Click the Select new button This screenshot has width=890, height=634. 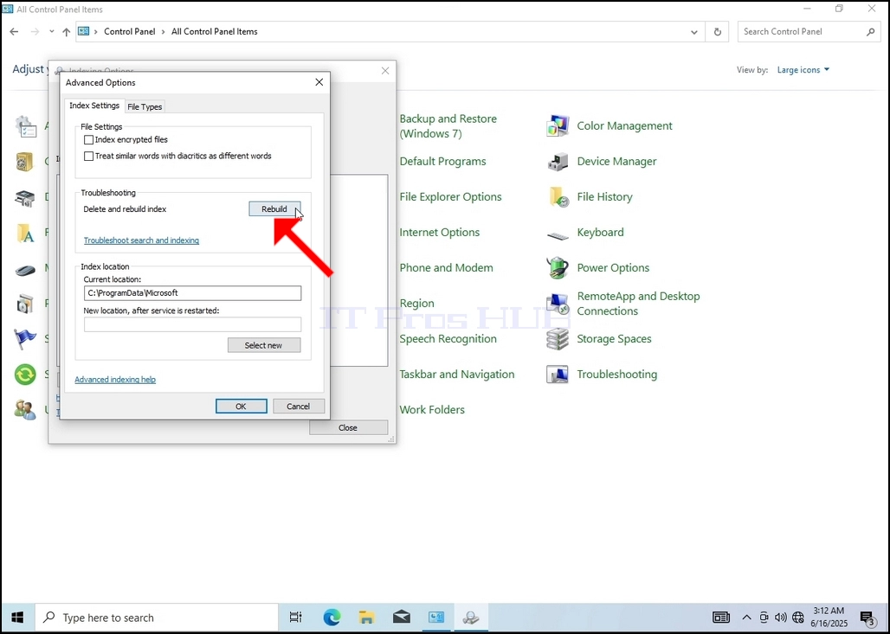tap(263, 345)
